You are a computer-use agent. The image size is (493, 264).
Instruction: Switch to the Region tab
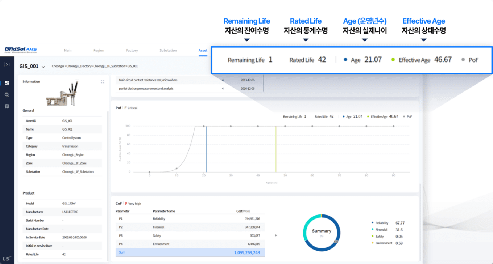coord(99,50)
